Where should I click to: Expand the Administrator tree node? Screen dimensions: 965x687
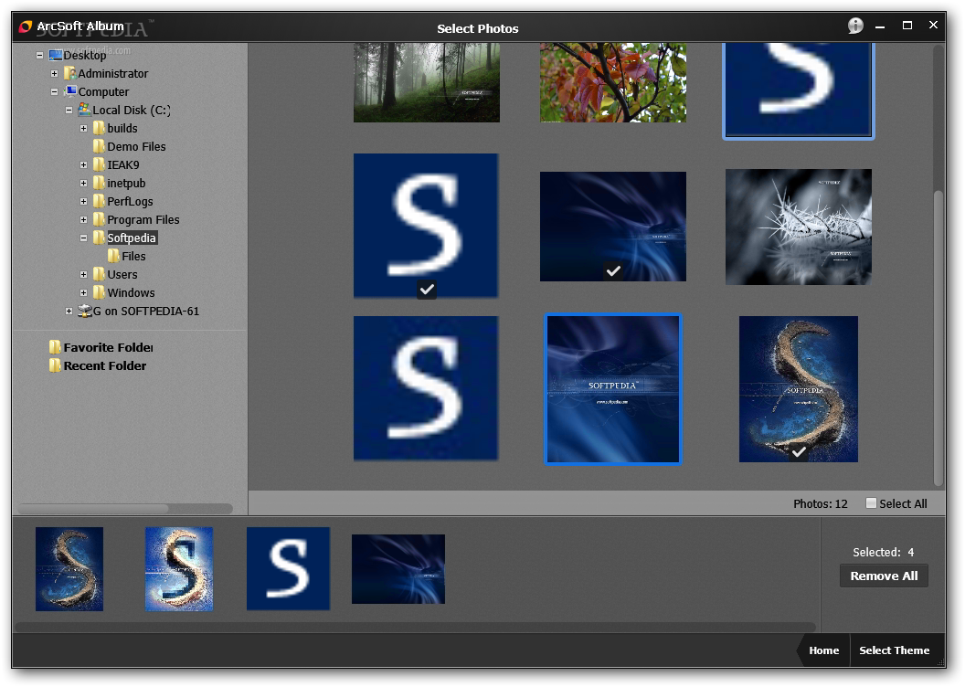coord(55,74)
